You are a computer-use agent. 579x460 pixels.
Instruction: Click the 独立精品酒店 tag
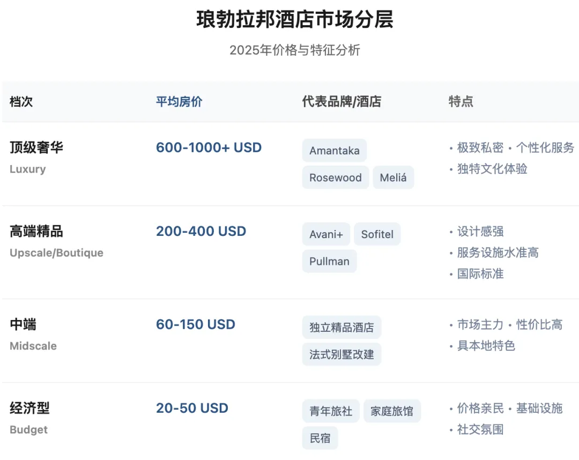(342, 328)
